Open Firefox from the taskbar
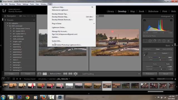The width and height of the screenshot is (178, 100). [43, 97]
